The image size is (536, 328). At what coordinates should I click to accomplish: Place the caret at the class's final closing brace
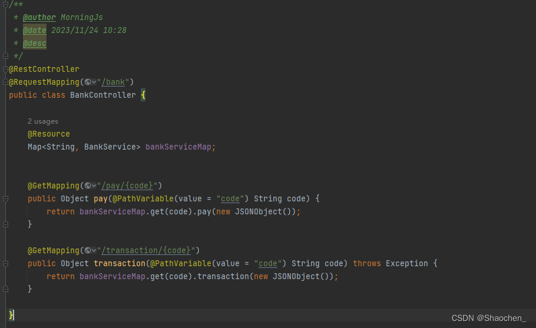[11, 315]
